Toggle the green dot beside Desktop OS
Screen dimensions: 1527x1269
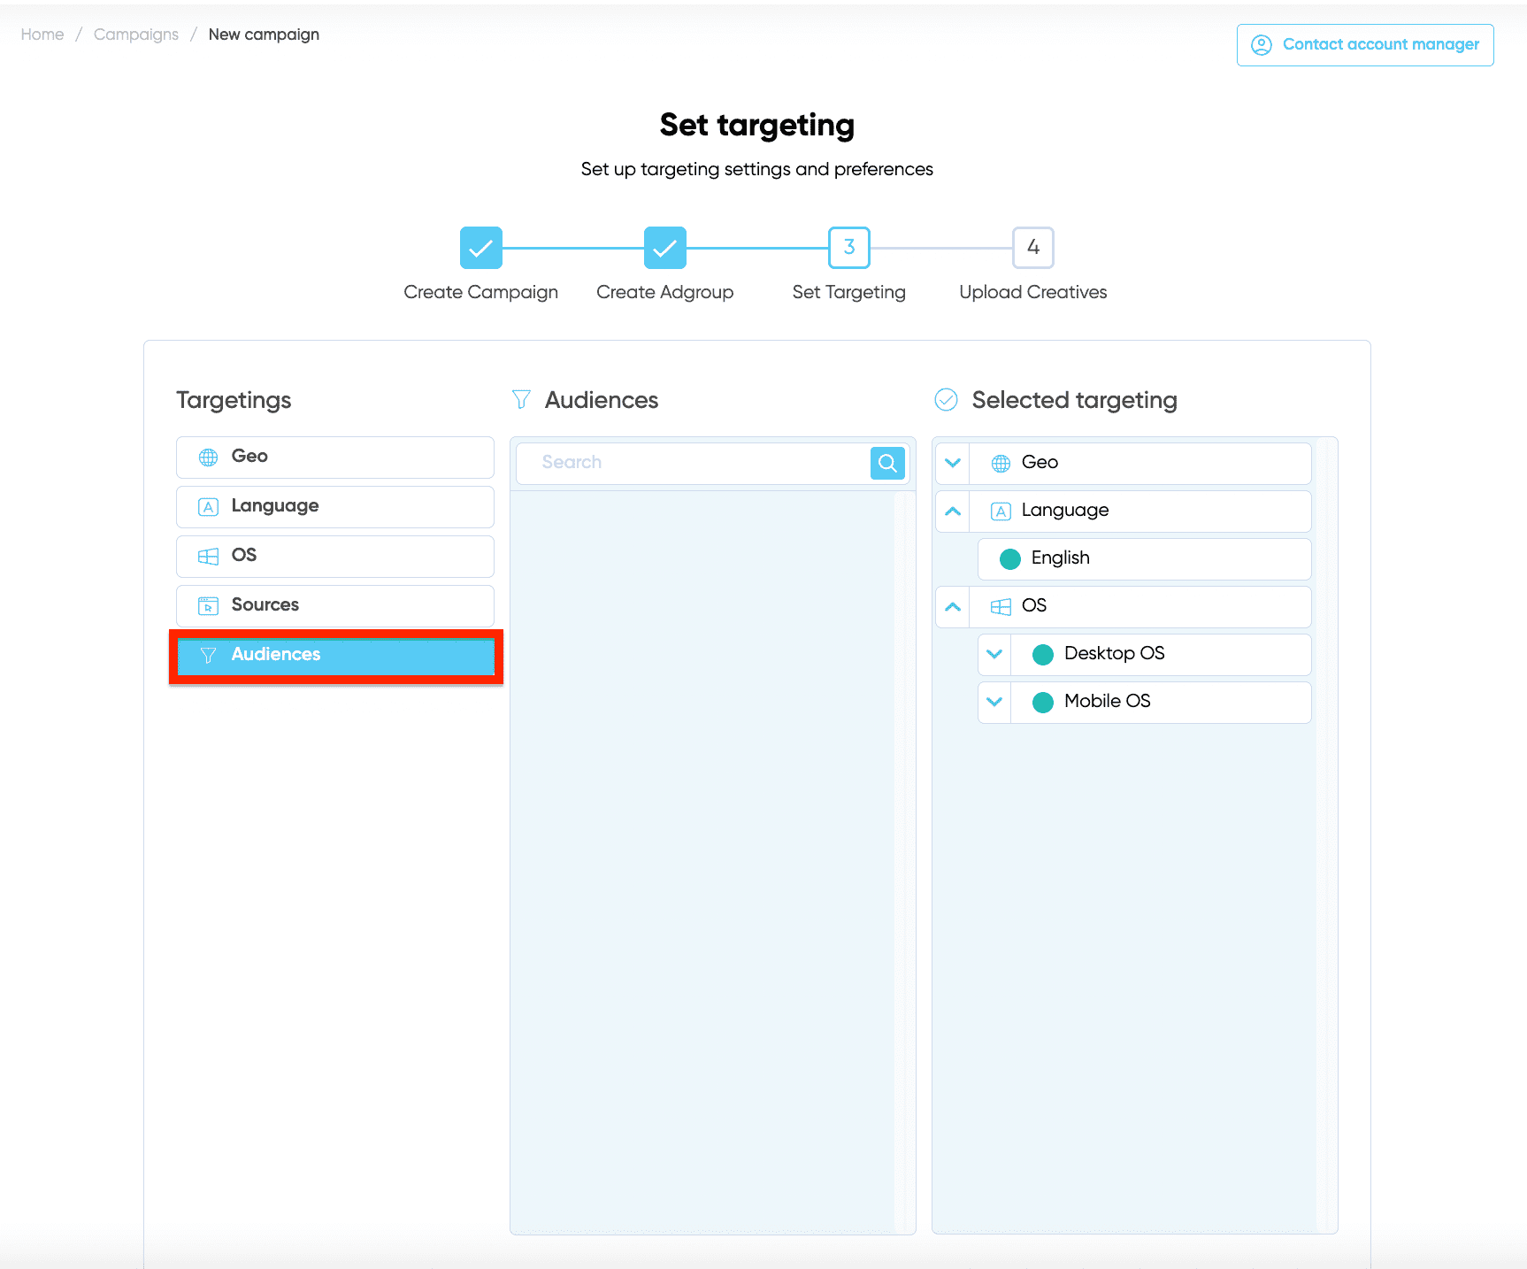click(x=1042, y=654)
